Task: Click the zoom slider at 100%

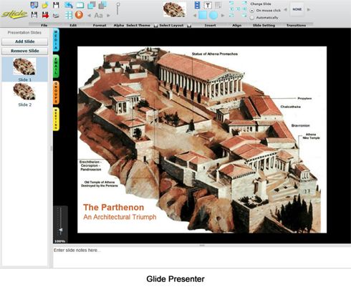Action: point(61,230)
